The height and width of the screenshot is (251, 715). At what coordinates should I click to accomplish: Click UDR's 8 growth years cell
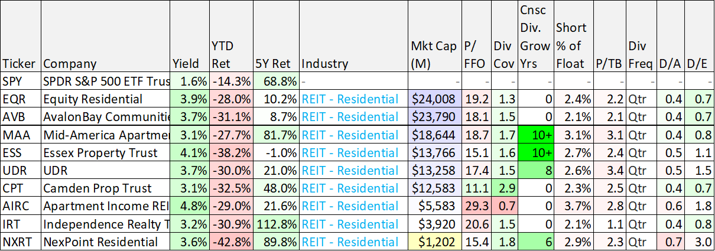tap(535, 171)
